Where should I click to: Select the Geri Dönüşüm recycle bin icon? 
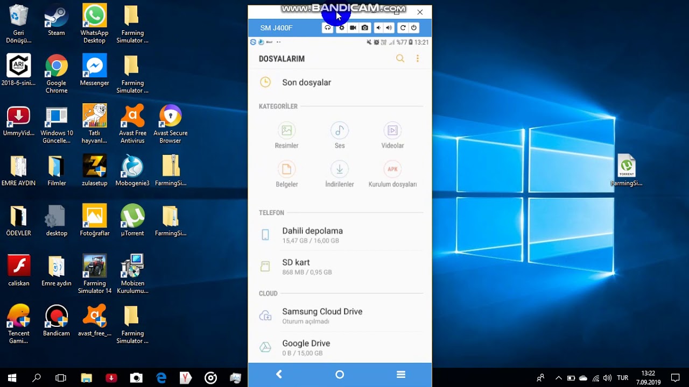[x=19, y=24]
